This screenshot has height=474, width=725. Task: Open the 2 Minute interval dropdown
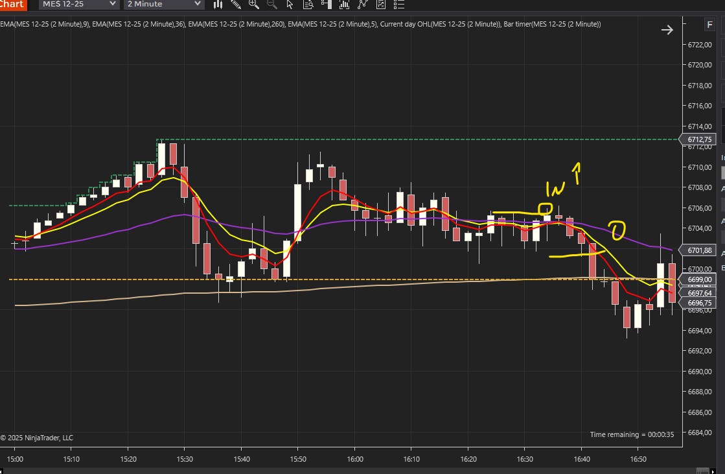click(164, 4)
